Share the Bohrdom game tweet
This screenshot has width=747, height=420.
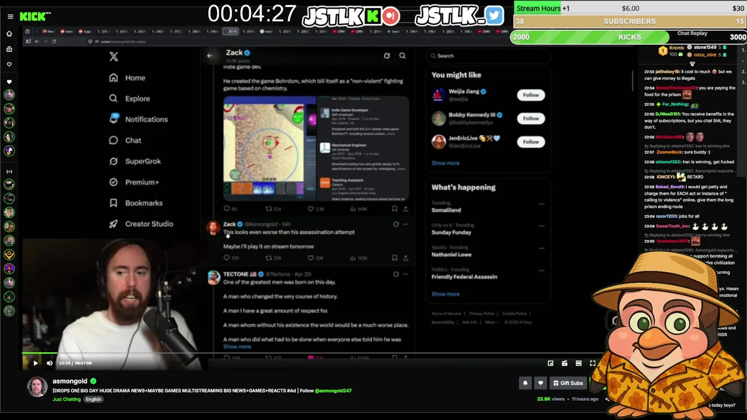[x=406, y=209]
